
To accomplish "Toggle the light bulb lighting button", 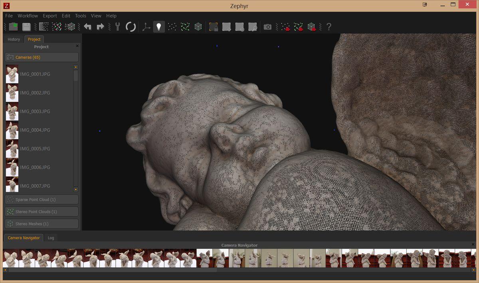I will pyautogui.click(x=159, y=27).
